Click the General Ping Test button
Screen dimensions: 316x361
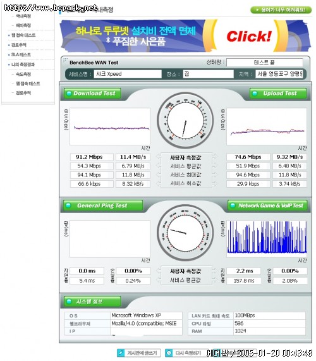tap(104, 205)
